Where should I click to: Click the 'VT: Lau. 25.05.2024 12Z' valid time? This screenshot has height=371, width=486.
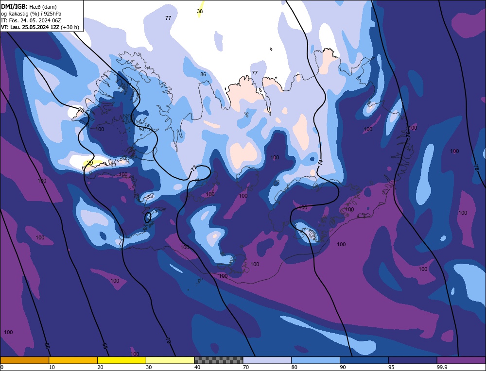[30, 27]
